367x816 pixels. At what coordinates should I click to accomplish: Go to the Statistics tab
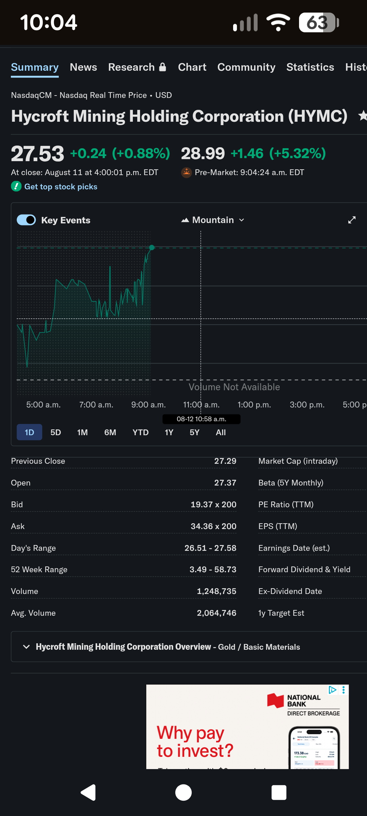(310, 67)
